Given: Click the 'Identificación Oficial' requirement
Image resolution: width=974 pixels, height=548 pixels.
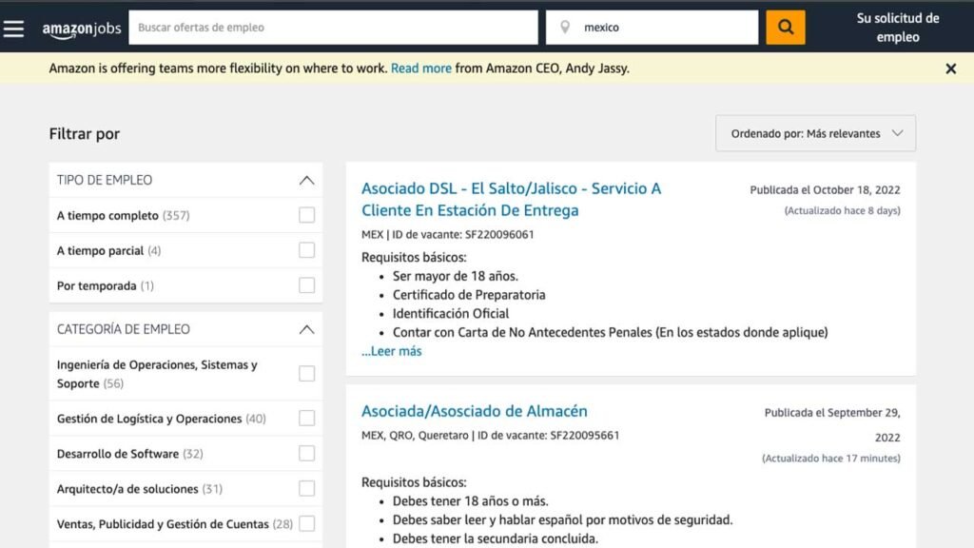Looking at the screenshot, I should 450,314.
